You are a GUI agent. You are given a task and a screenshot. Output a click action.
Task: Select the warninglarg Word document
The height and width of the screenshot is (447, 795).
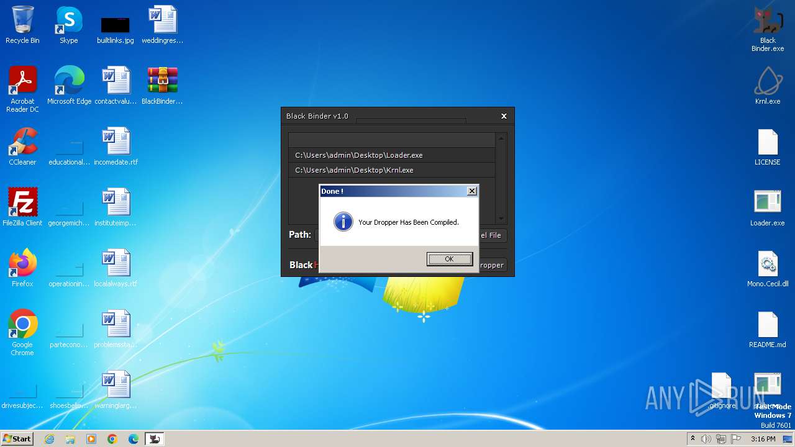tap(116, 390)
